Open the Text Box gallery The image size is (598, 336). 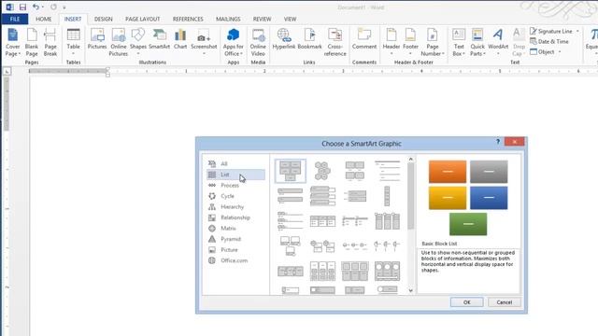click(x=459, y=42)
